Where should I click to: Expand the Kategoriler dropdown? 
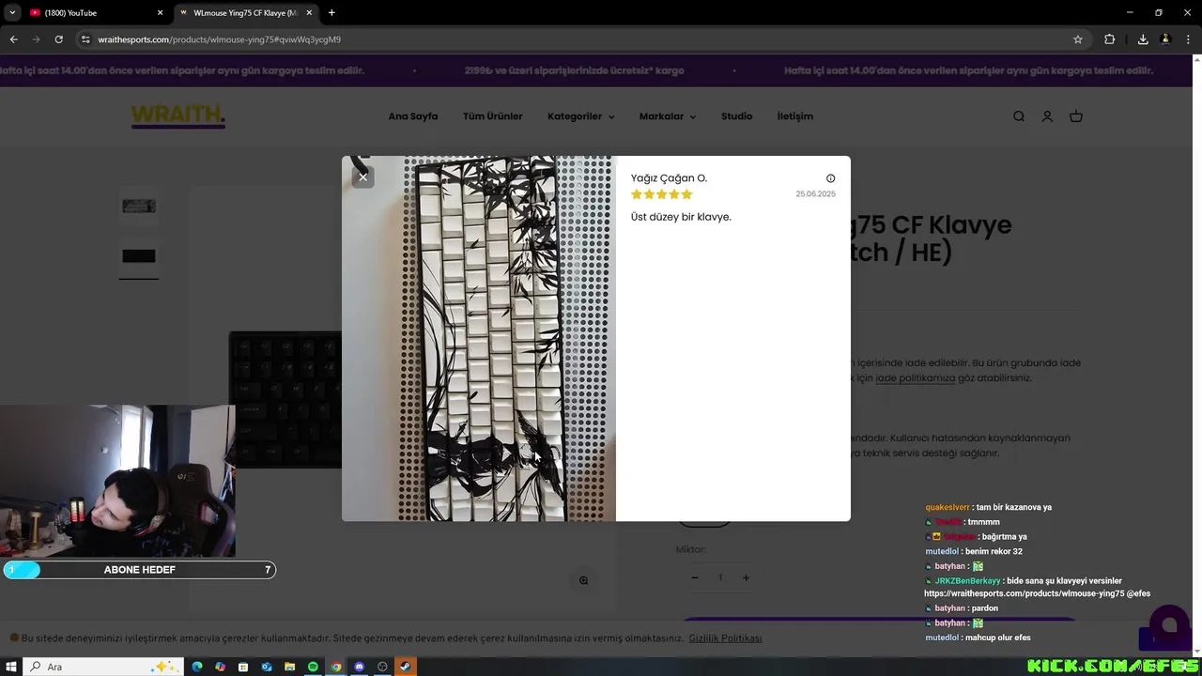point(580,116)
